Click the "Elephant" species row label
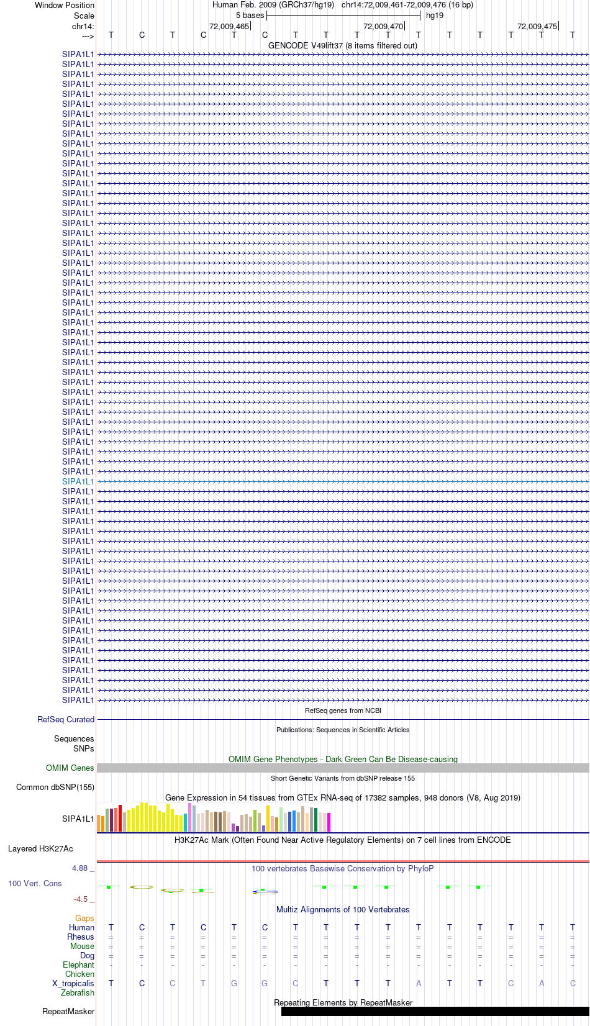This screenshot has height=1026, width=590. pos(79,965)
